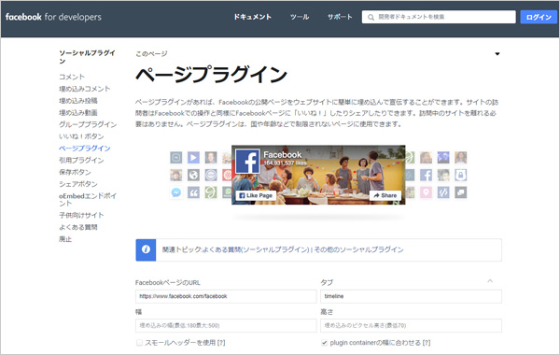560x355 pixels.
Task: Click the ページプラグイン page heading
Action: click(212, 75)
